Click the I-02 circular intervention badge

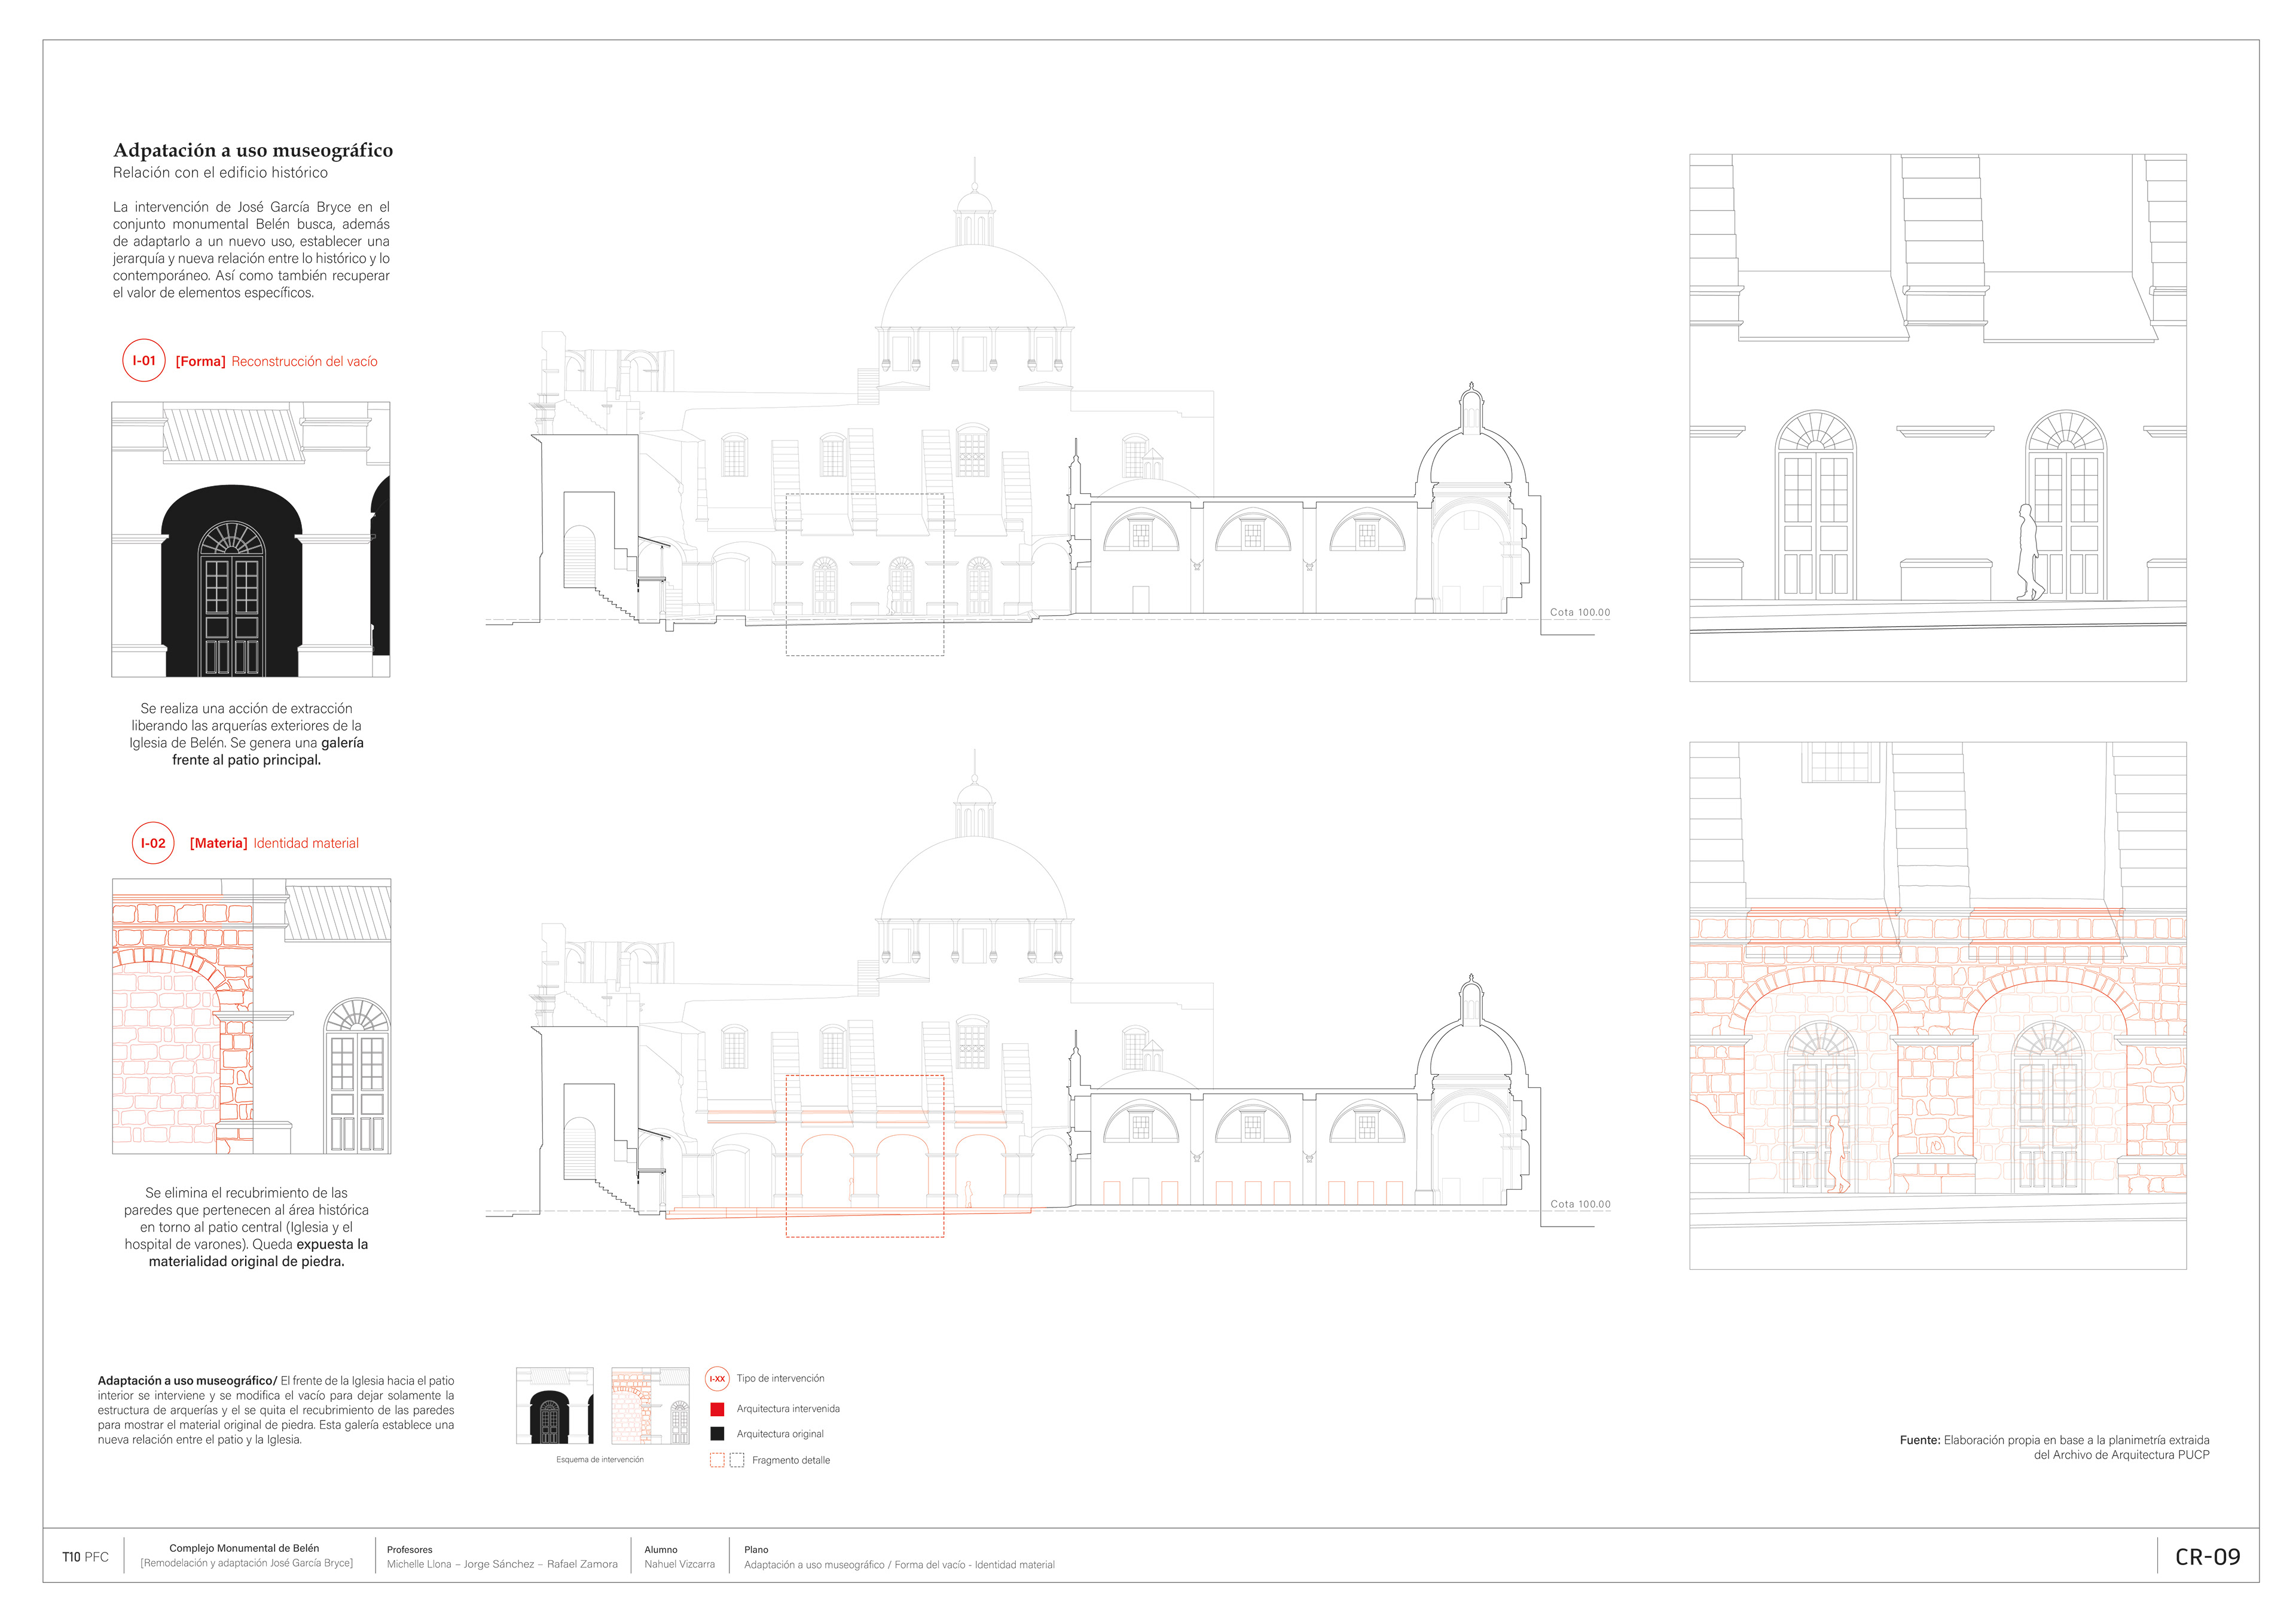(153, 843)
